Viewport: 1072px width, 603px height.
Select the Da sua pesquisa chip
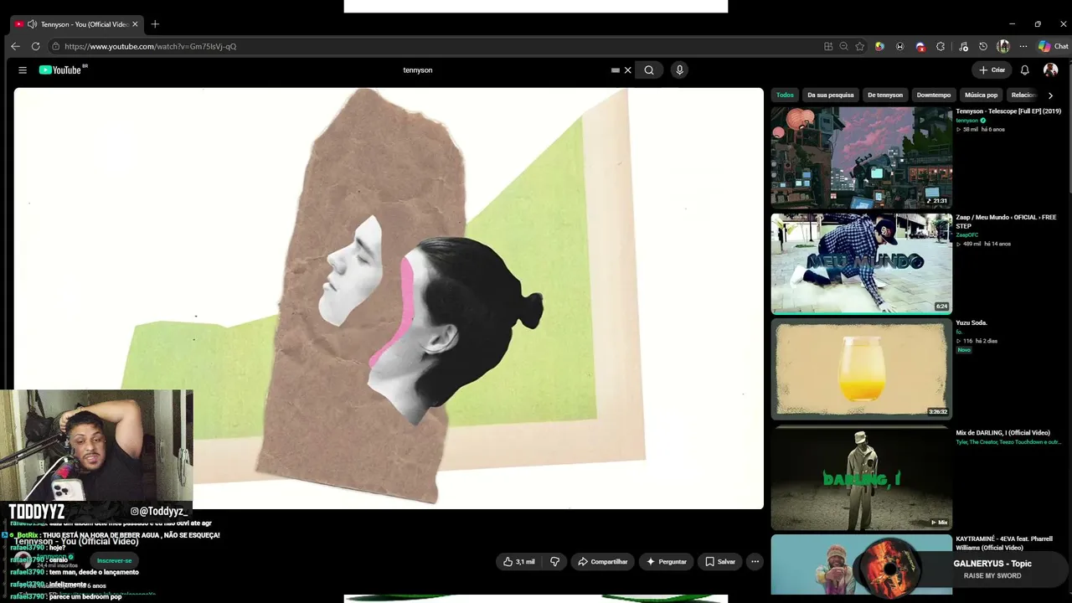pos(831,95)
